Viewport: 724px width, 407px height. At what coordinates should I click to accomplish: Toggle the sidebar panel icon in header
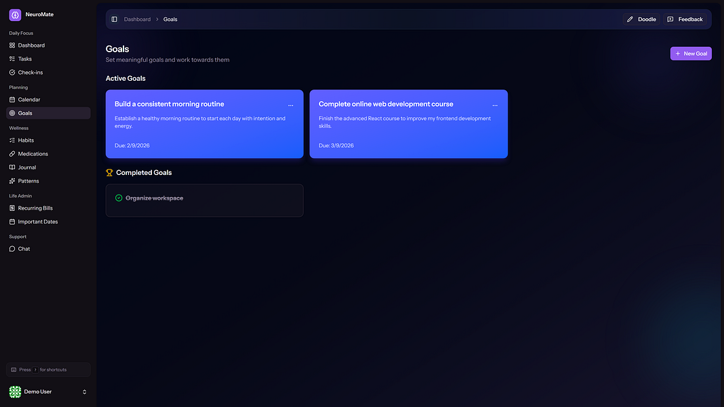[114, 20]
